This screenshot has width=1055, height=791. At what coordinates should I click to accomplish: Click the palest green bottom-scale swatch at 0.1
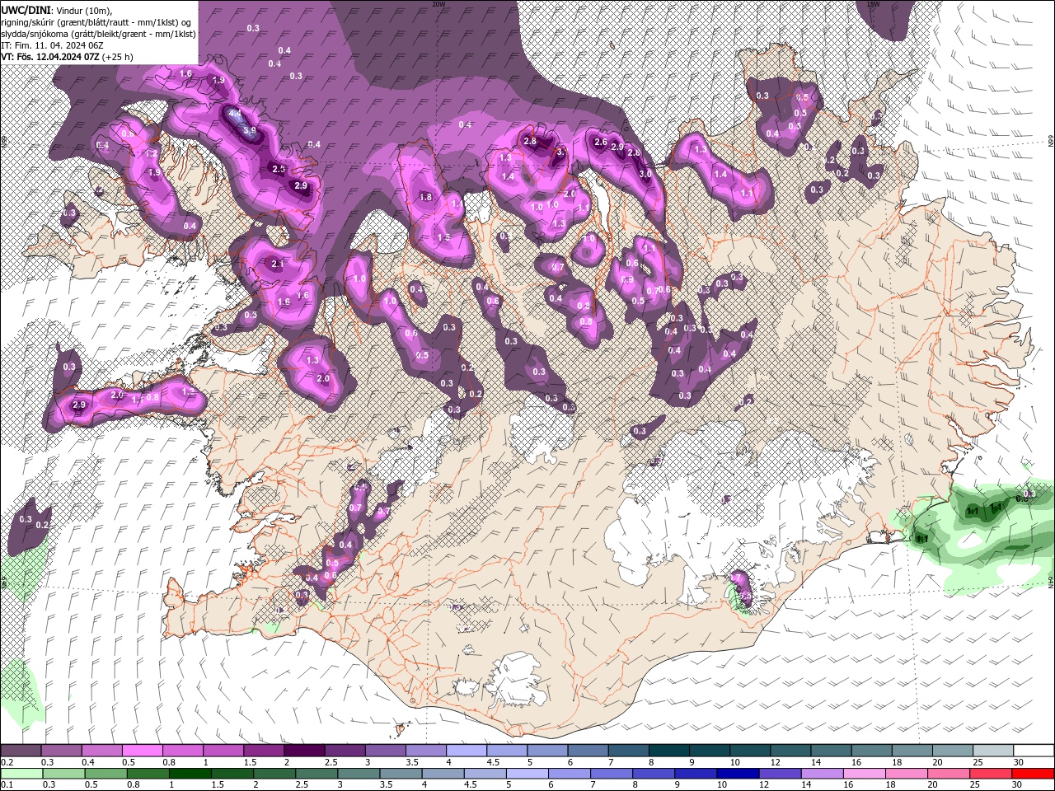tap(22, 773)
